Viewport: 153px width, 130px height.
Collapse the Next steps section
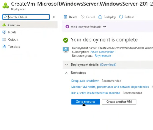pyautogui.click(x=67, y=73)
